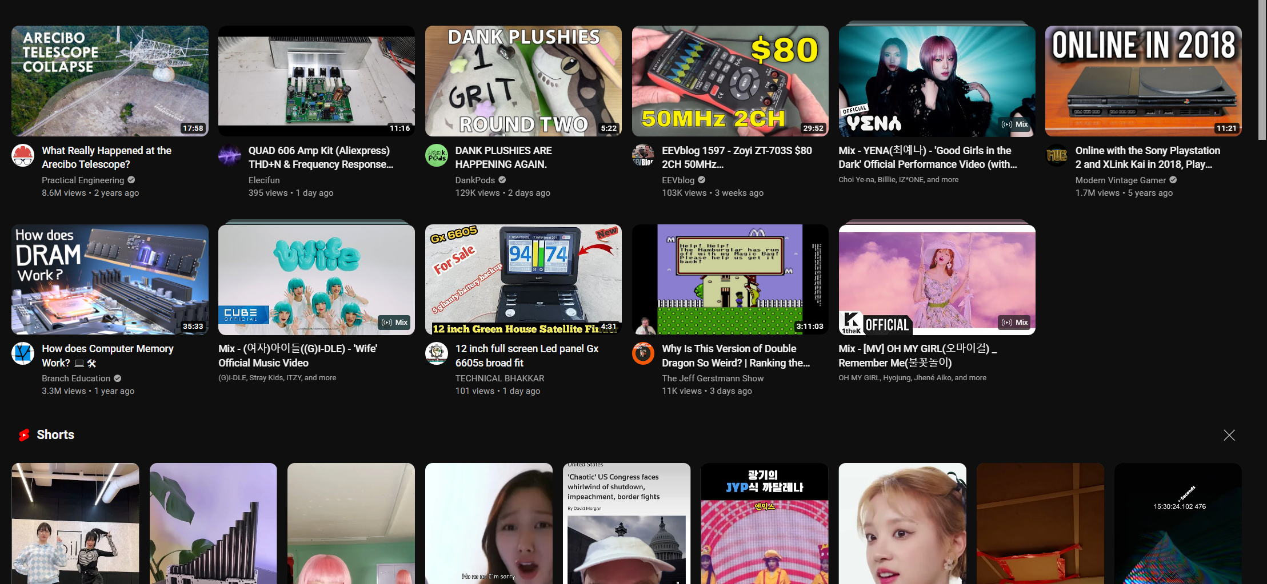This screenshot has width=1267, height=584.
Task: Click verified badge next to Modern Vintage Gamer
Action: pos(1173,180)
